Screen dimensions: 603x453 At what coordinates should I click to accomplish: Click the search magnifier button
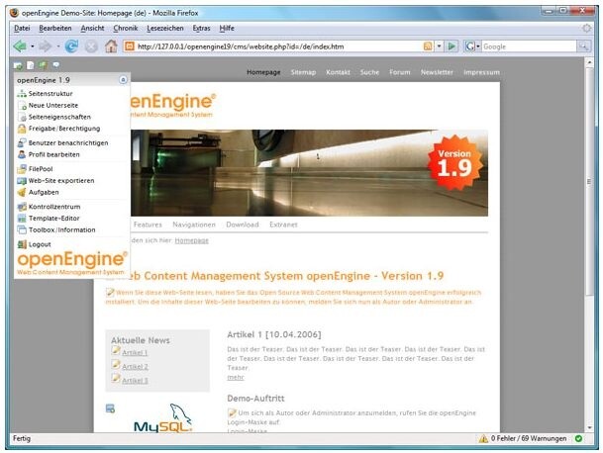(x=584, y=46)
